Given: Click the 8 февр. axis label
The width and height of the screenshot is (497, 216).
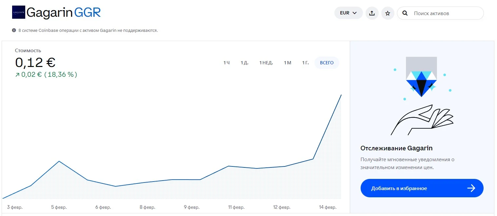Looking at the screenshot, I should point(148,207).
